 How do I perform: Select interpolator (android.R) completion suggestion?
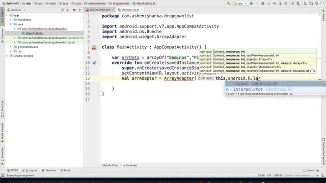276,89
